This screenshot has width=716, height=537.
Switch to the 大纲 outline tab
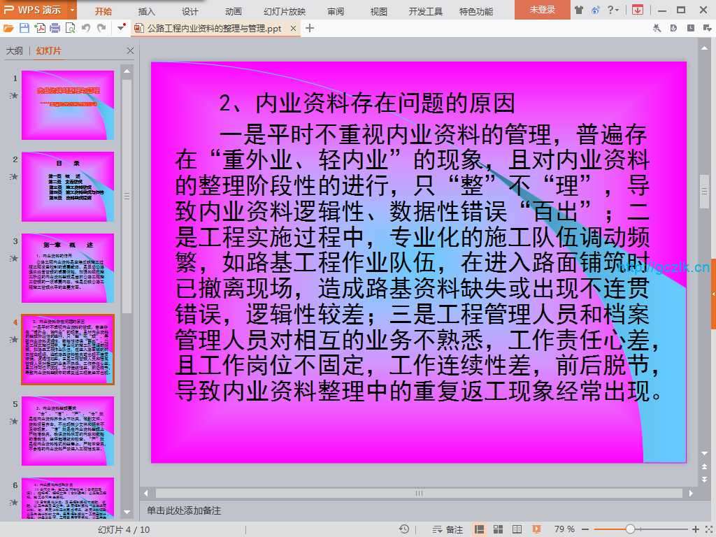click(15, 51)
